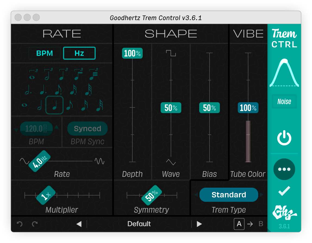Toggle the Noise button
The width and height of the screenshot is (312, 243).
pyautogui.click(x=284, y=101)
